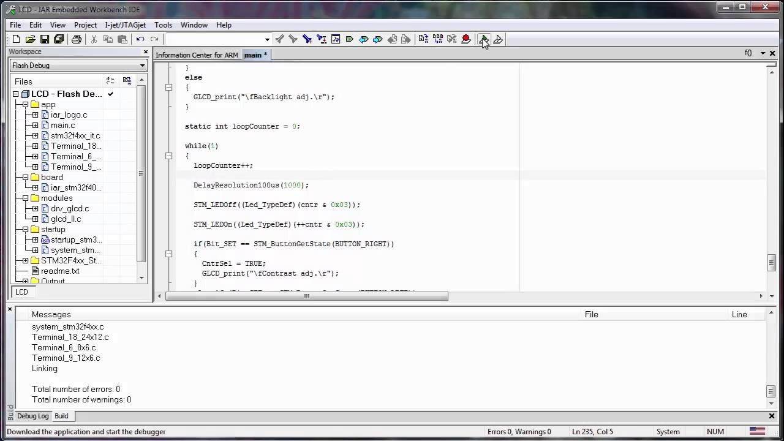Close the Workspace panel
Screen dimensions: 784x441
(146, 52)
